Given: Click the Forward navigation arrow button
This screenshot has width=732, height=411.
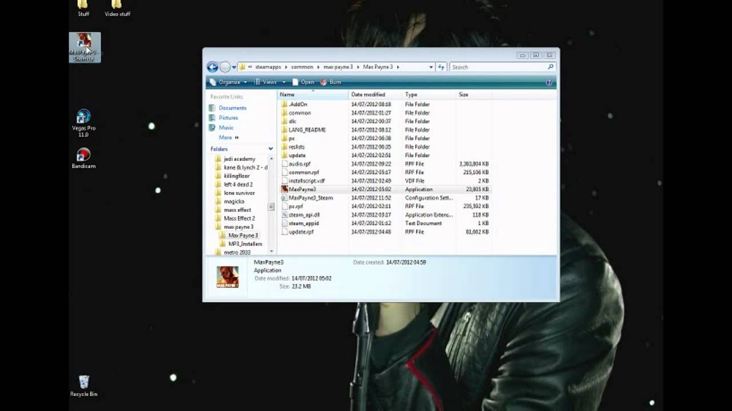Looking at the screenshot, I should pos(225,67).
